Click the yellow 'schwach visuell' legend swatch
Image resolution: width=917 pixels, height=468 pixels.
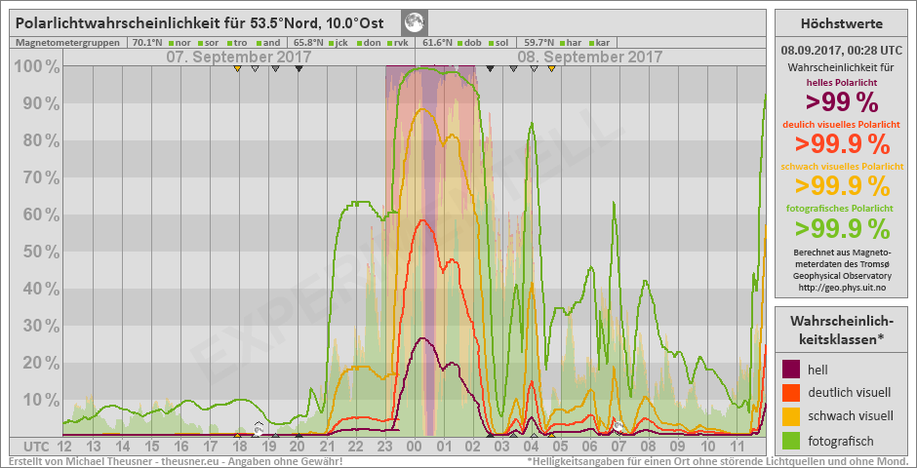(x=792, y=416)
